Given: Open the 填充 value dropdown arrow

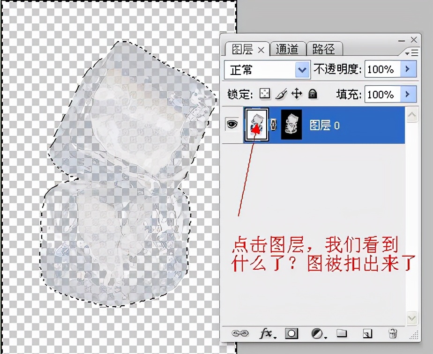Looking at the screenshot, I should pyautogui.click(x=409, y=95).
